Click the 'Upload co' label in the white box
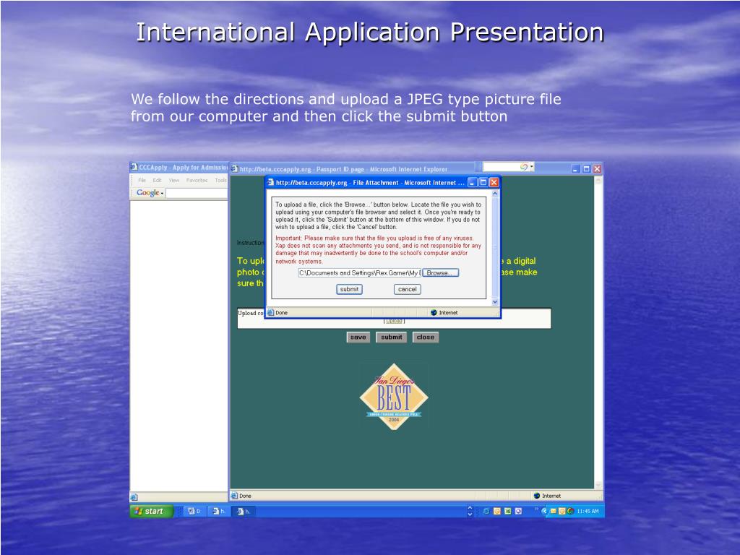740x555 pixels. [251, 313]
